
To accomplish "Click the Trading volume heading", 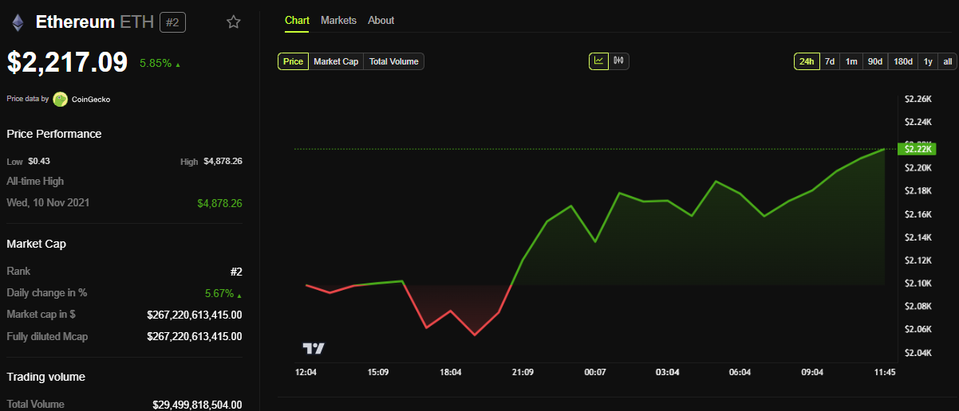I will tap(46, 377).
